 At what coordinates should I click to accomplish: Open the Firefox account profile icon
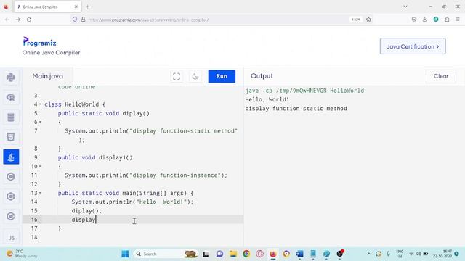436,20
